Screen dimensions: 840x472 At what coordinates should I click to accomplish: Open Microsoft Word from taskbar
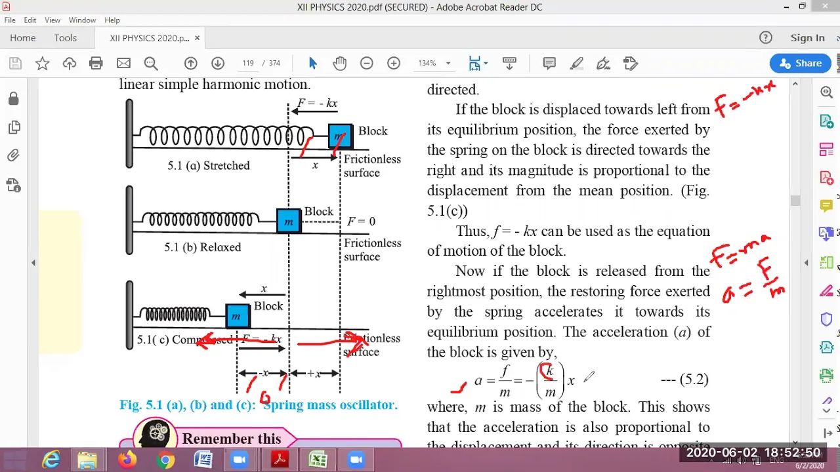[202, 460]
